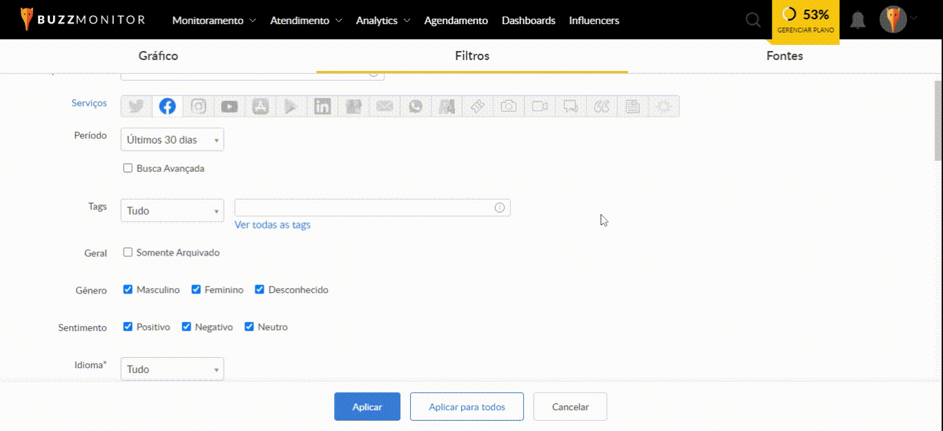Select the LinkedIn service icon

322,106
